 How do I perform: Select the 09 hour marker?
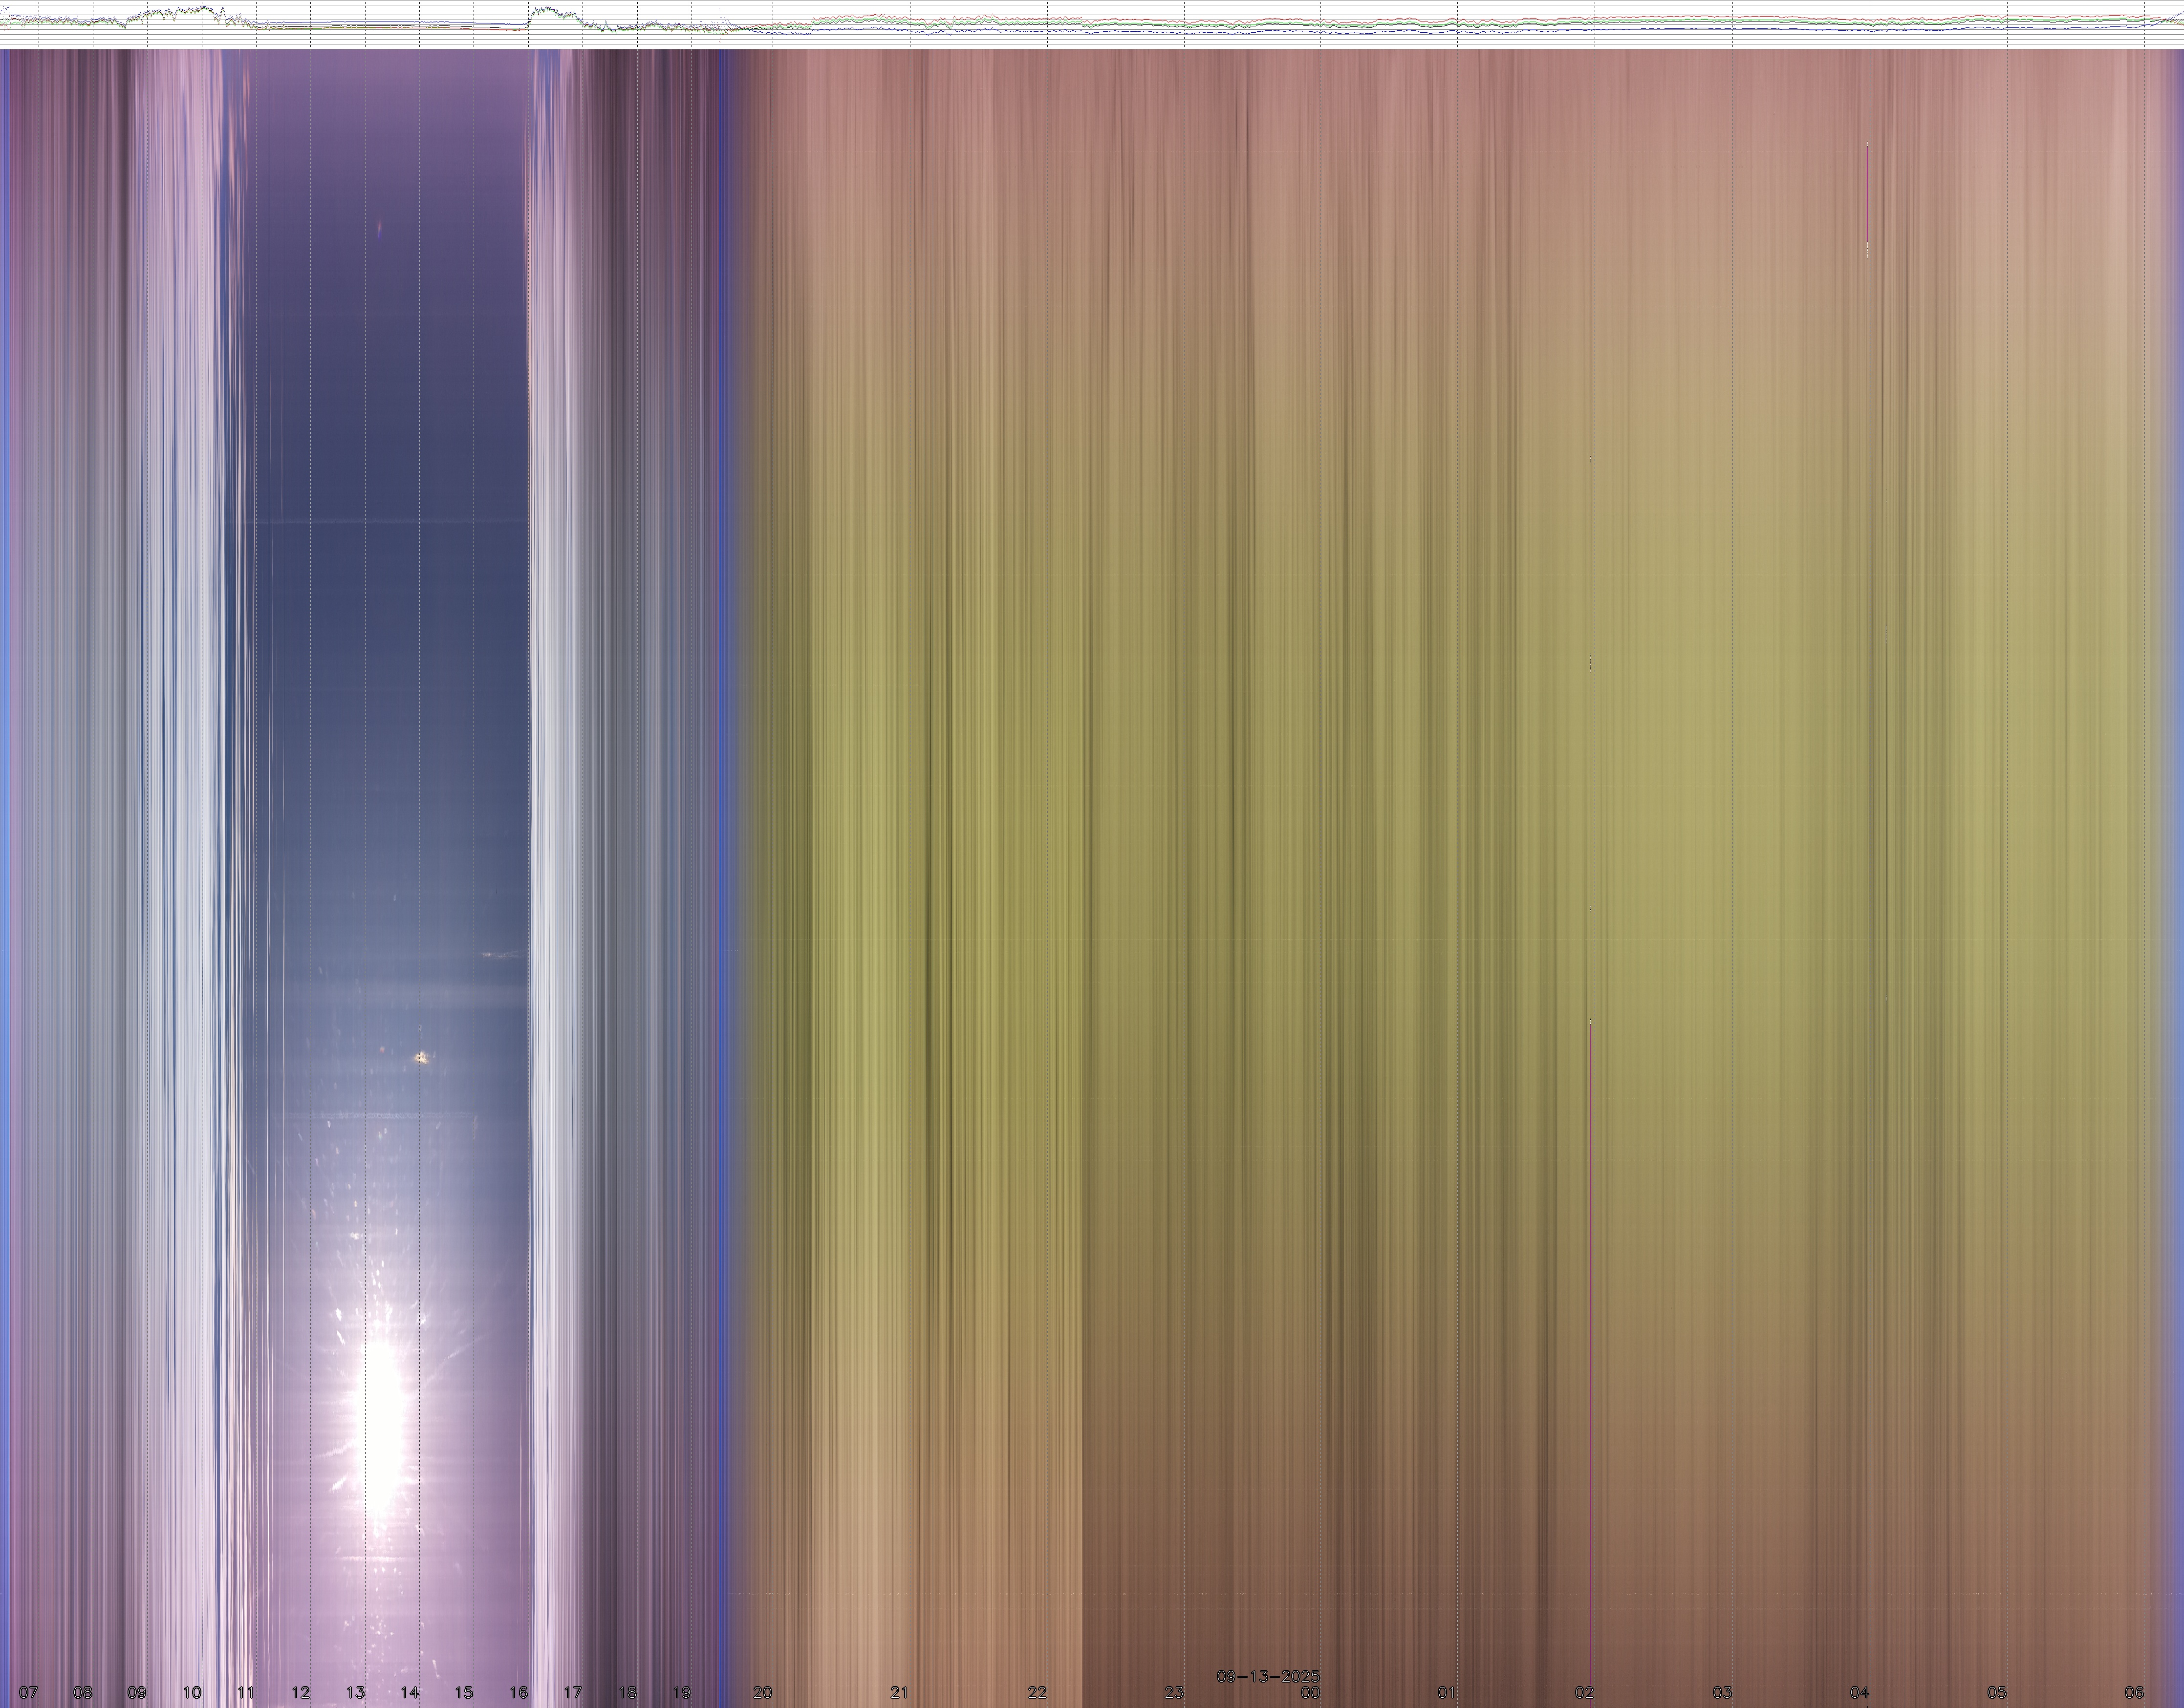pos(137,1693)
